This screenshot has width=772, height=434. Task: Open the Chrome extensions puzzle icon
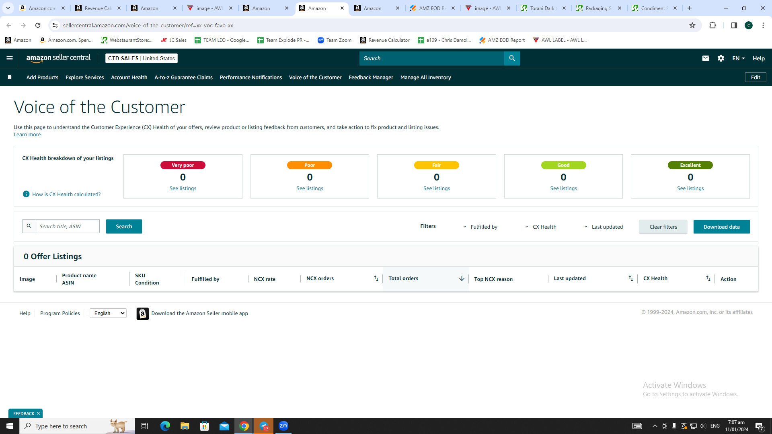712,25
